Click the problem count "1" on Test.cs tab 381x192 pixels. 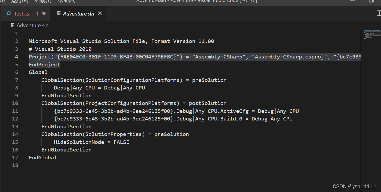37,14
